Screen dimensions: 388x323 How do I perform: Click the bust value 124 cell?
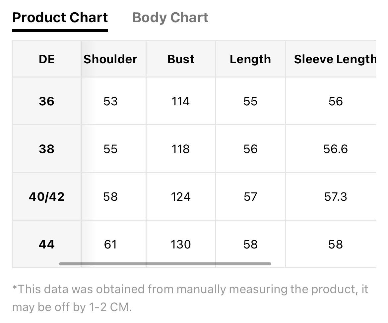click(x=181, y=197)
